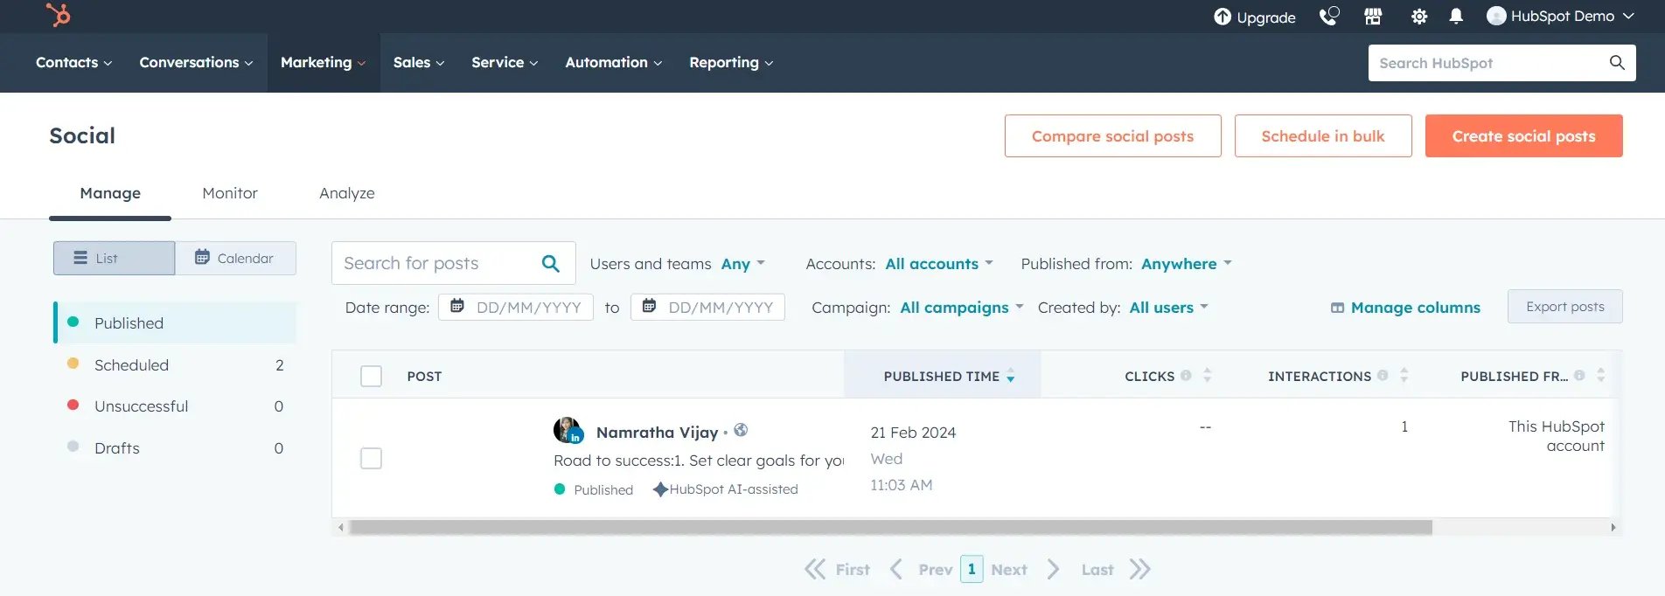Go to last page double-chevron
The image size is (1665, 596).
1139,570
